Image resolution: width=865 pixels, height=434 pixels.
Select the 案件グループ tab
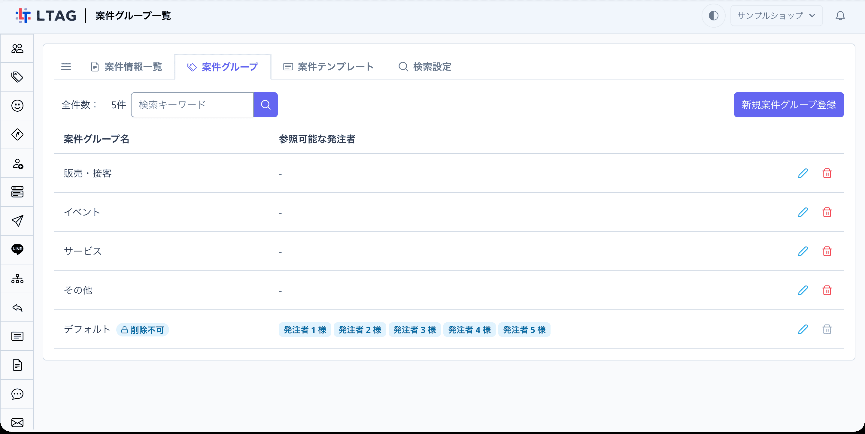coord(223,67)
